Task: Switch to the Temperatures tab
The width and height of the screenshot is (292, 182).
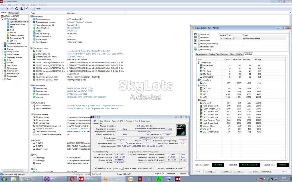Action: pos(202,54)
